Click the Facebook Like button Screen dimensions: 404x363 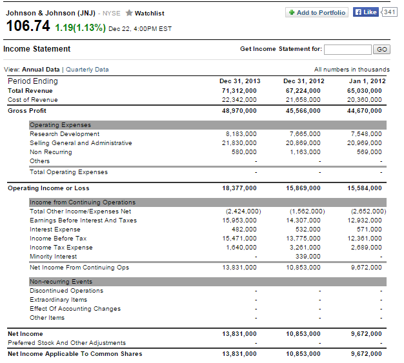[x=366, y=12]
